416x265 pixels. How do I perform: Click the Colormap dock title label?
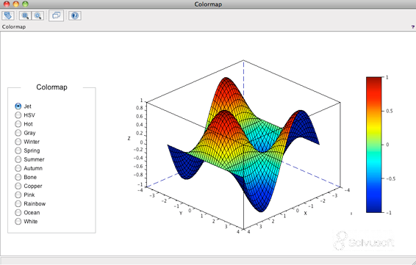coord(14,26)
